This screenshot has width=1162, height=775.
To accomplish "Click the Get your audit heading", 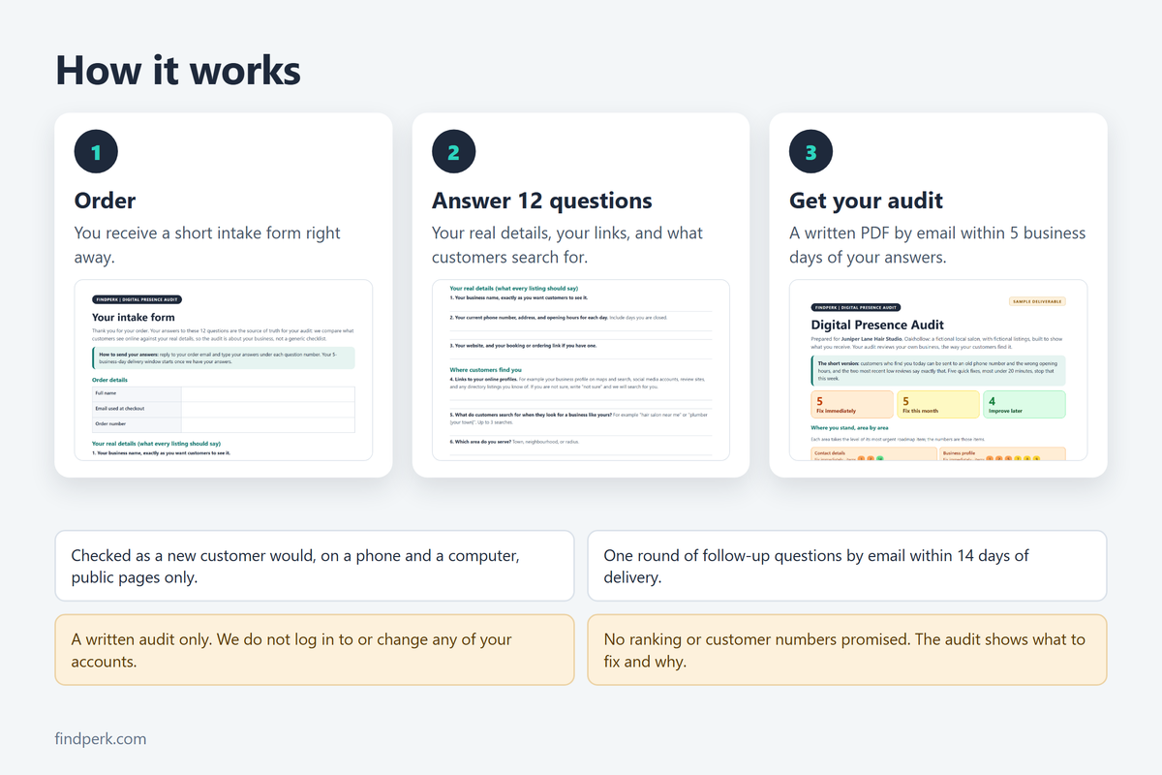I will pos(866,201).
